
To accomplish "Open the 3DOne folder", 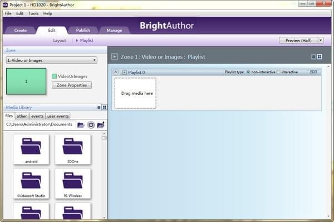I will tap(72, 149).
